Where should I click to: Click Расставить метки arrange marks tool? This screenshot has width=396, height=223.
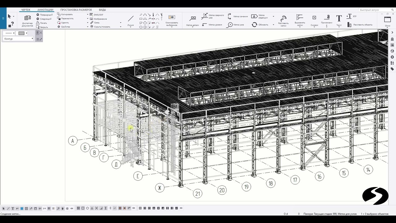point(283,21)
